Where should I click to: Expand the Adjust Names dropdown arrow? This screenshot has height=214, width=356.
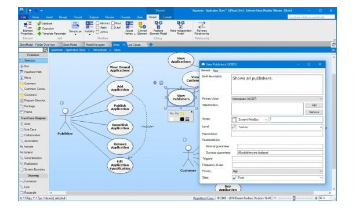pyautogui.click(x=135, y=34)
